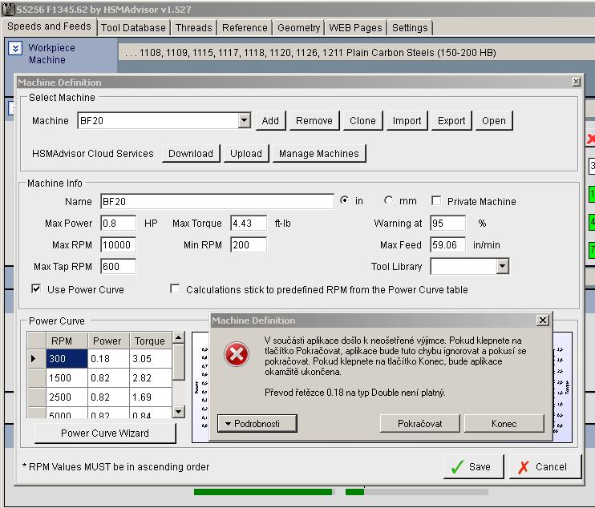Enable the Private Machine checkbox
595x508 pixels.
(x=437, y=201)
